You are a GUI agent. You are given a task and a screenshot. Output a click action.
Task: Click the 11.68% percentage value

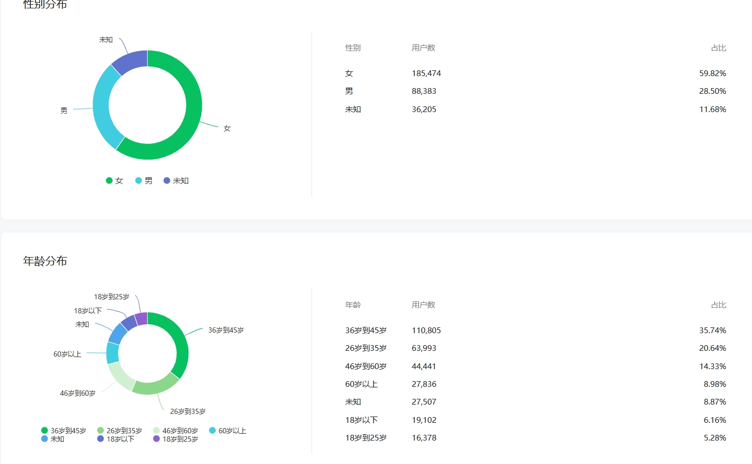click(x=713, y=109)
